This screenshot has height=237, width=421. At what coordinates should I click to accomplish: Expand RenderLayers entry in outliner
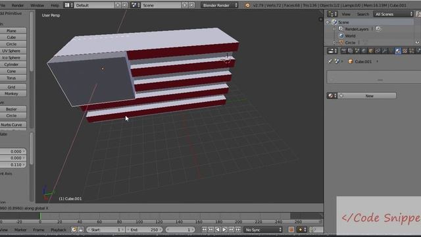[335, 29]
